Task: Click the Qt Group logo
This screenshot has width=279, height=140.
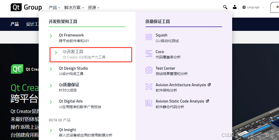Action: [26, 7]
